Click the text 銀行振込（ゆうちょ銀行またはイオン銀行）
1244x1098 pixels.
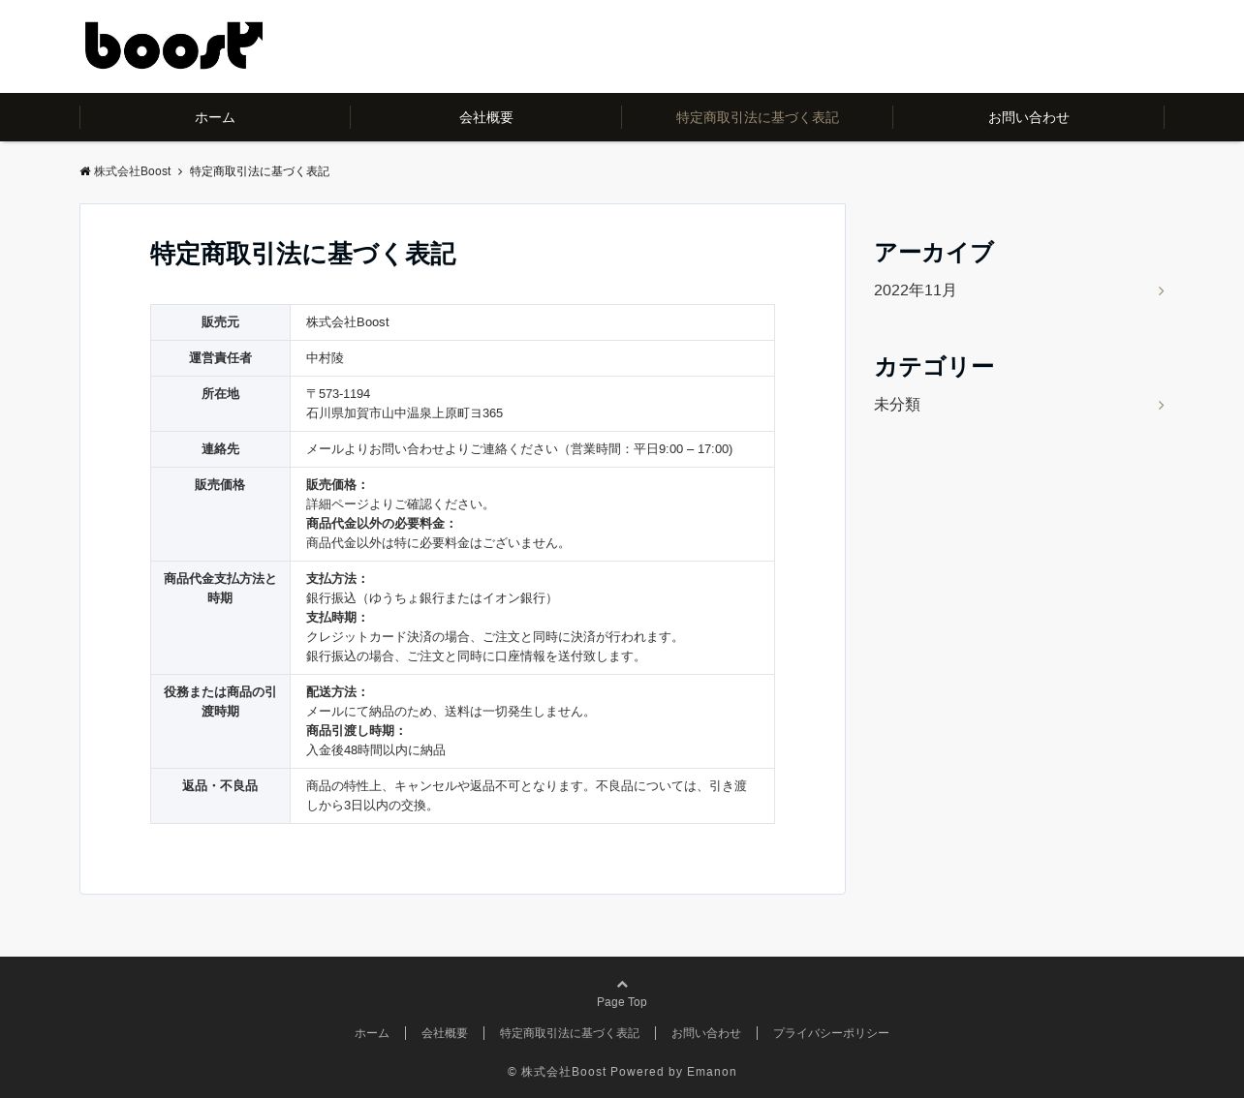pyautogui.click(x=432, y=598)
